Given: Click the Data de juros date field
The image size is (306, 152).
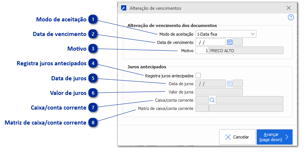Looking at the screenshot, I should (211, 84).
